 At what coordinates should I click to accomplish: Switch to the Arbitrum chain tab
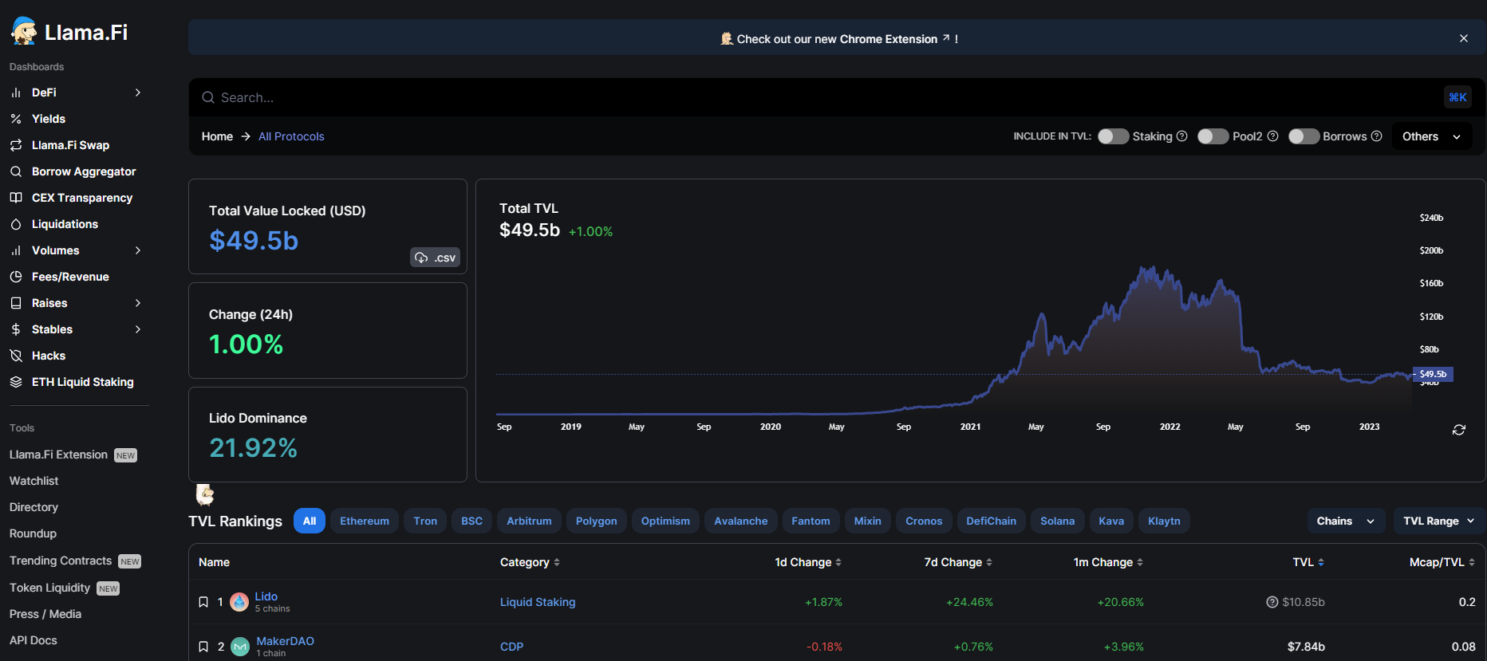point(529,521)
